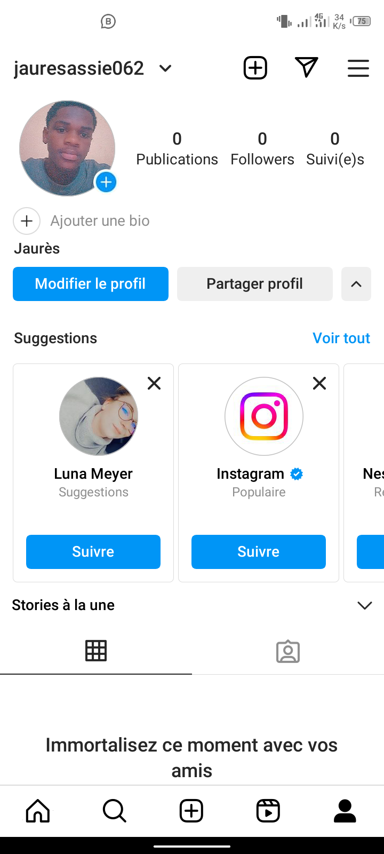Viewport: 384px width, 854px height.
Task: Tap the bottom bar create post icon
Action: (x=191, y=811)
